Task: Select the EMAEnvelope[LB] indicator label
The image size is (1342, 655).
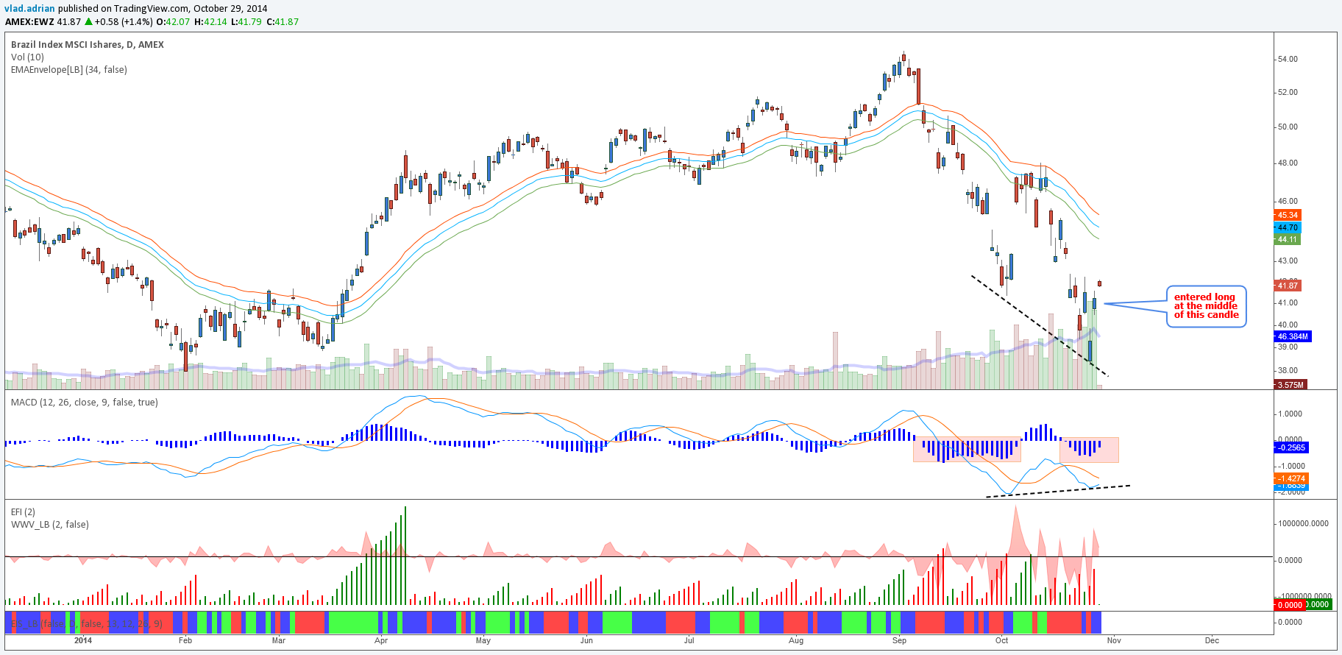Action: click(69, 70)
